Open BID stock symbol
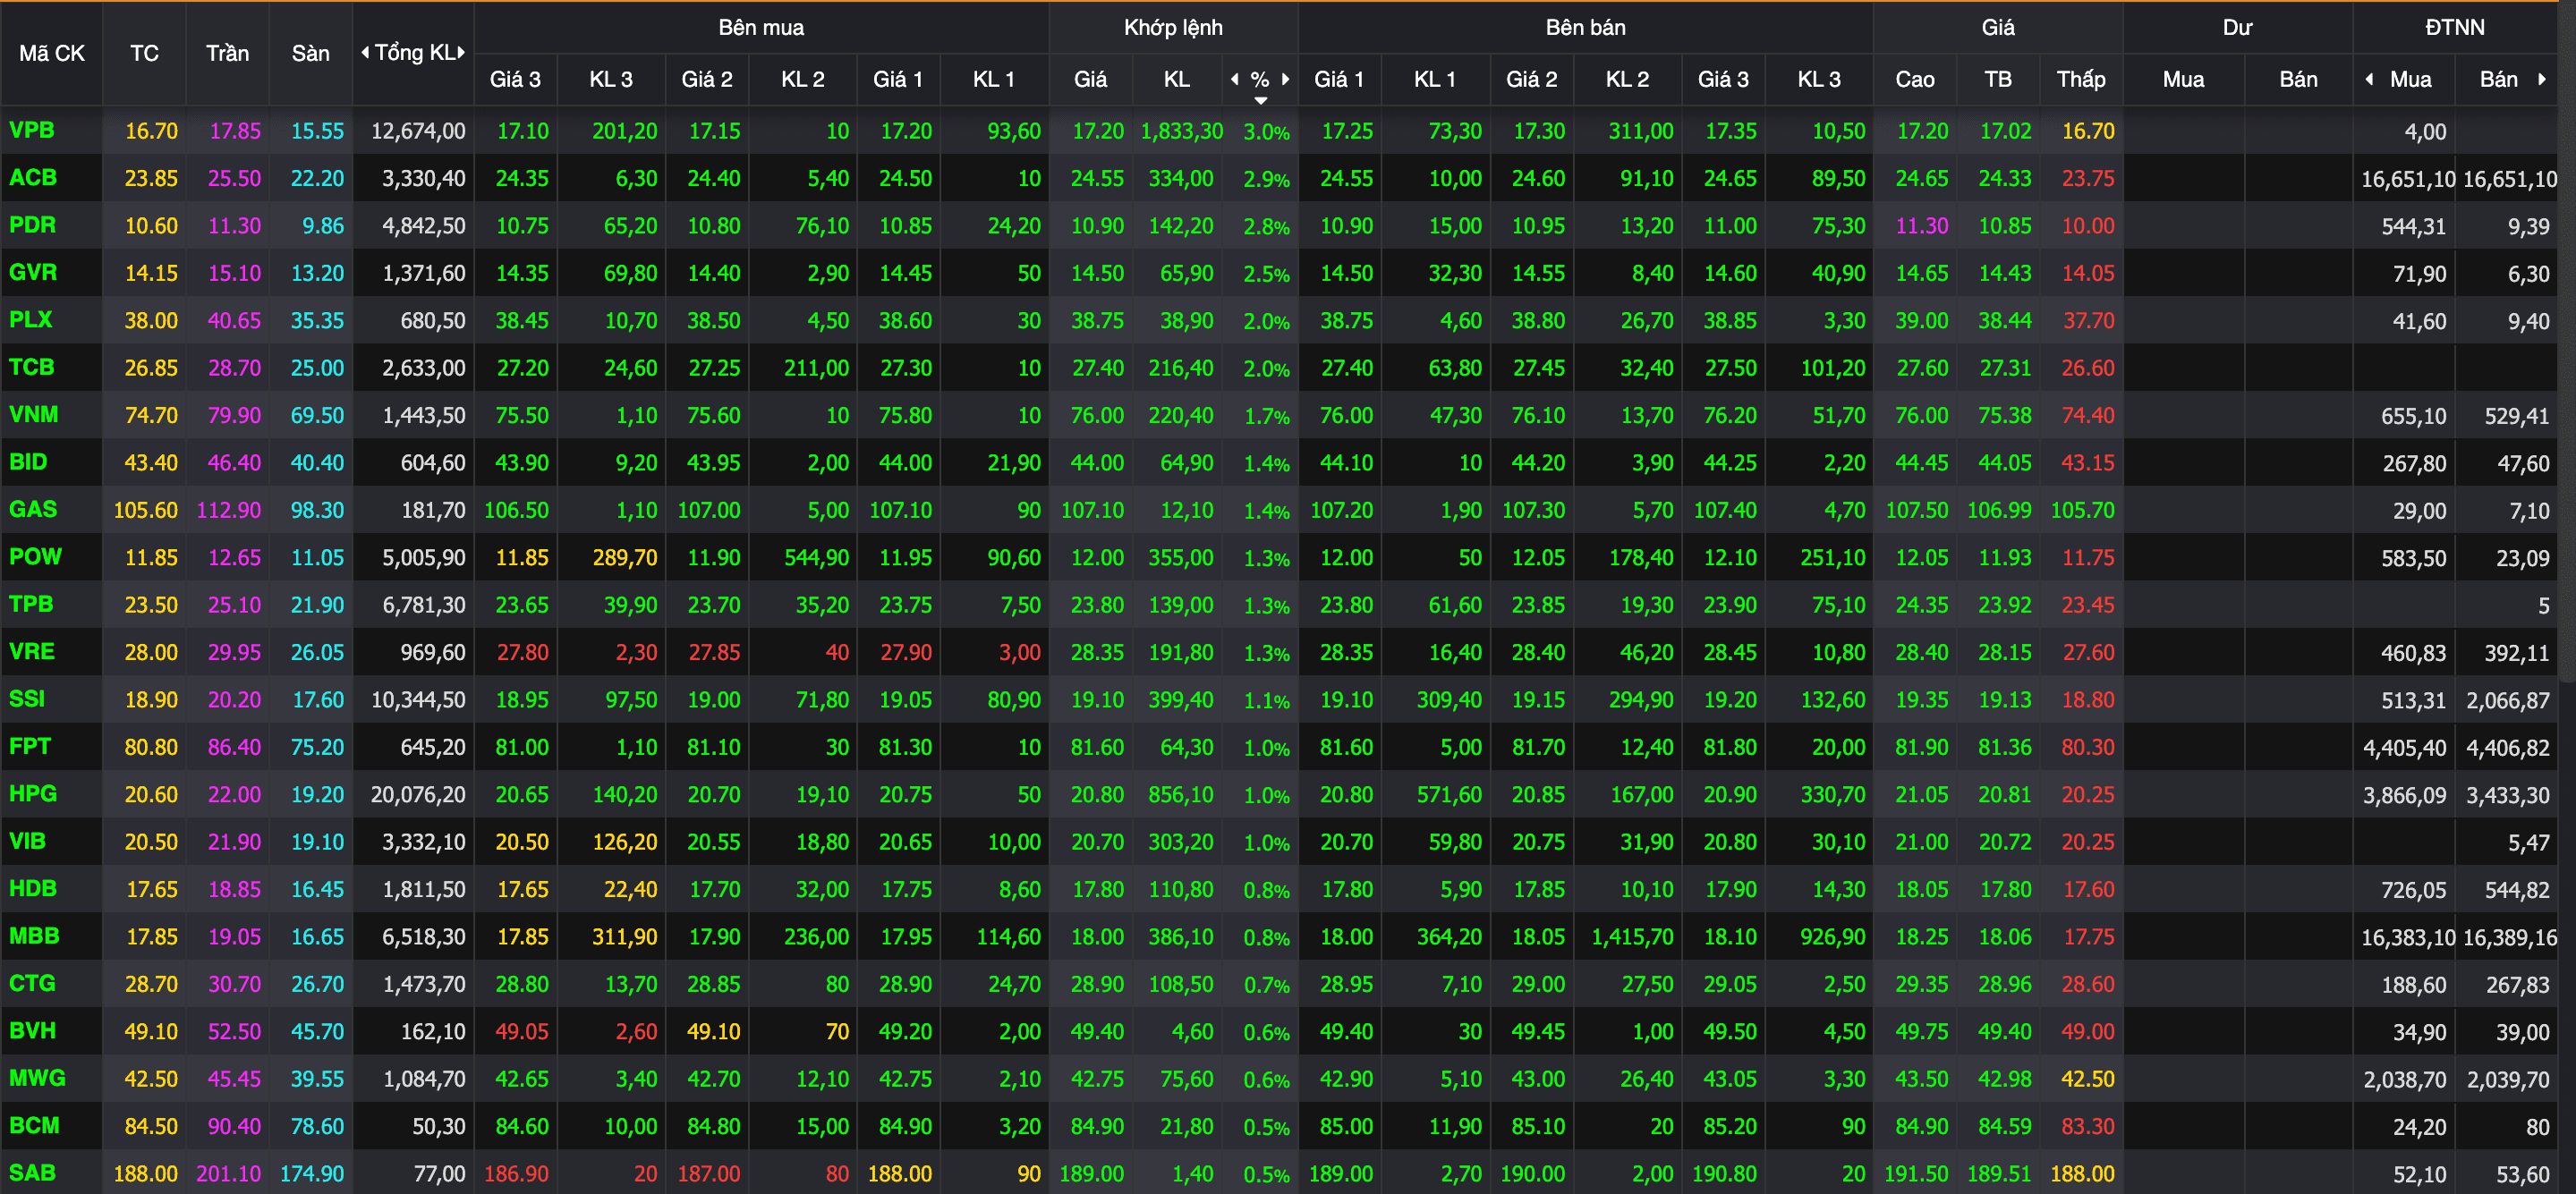Screen dimensions: 2576x1194 coord(28,462)
